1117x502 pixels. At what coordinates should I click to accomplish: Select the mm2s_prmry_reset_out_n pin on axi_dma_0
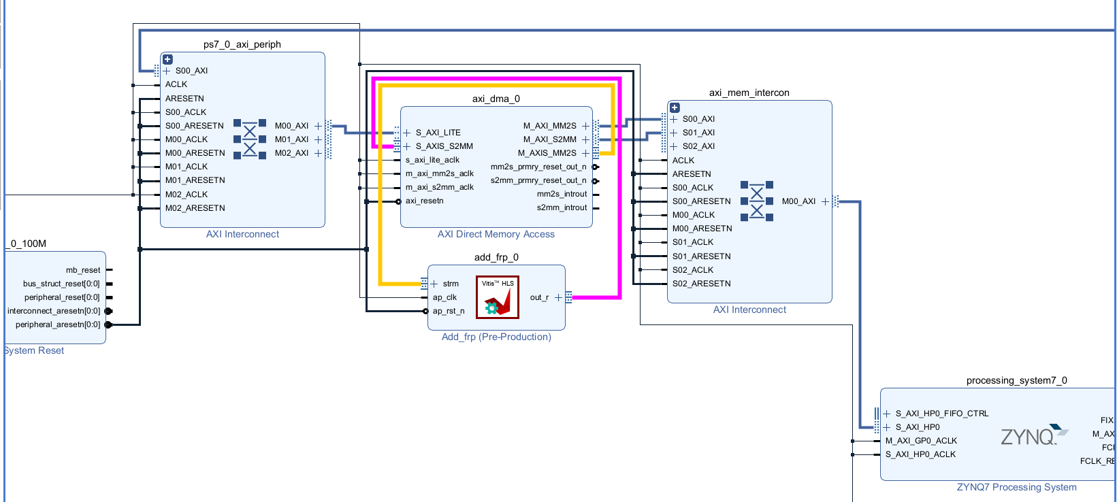[x=538, y=167]
